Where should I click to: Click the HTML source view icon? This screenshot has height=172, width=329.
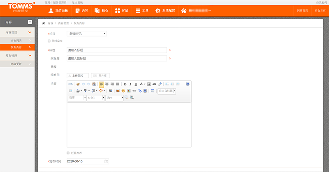pos(70,84)
